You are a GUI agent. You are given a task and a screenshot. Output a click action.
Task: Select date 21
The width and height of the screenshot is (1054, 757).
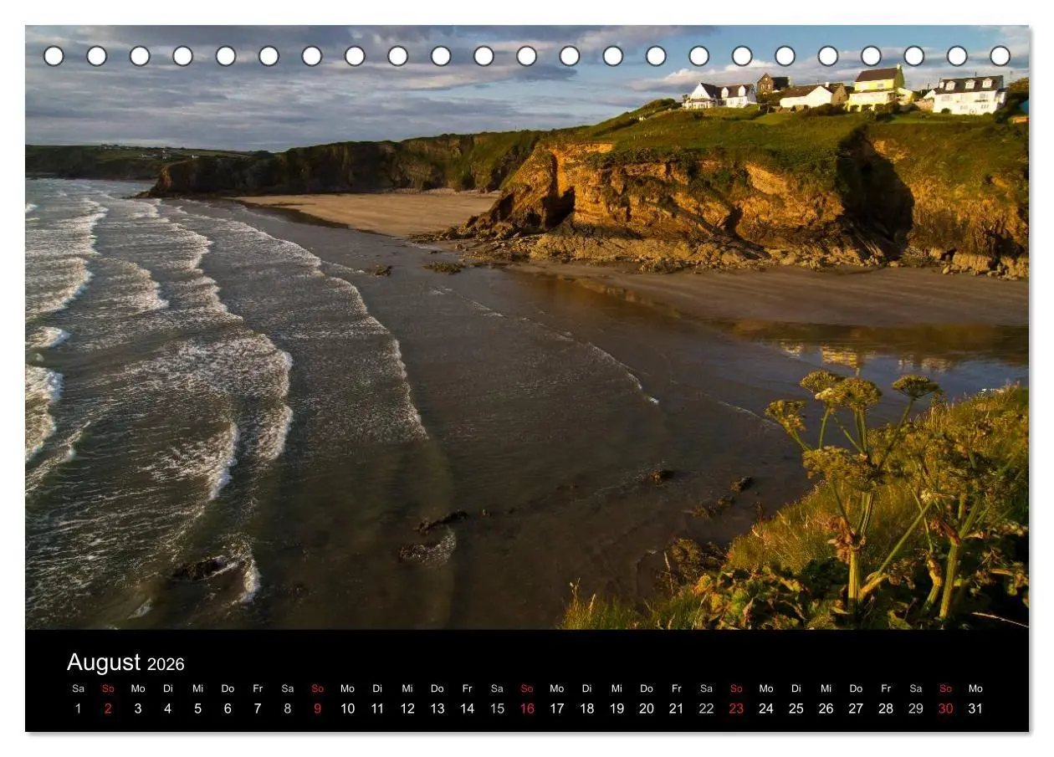click(x=676, y=708)
